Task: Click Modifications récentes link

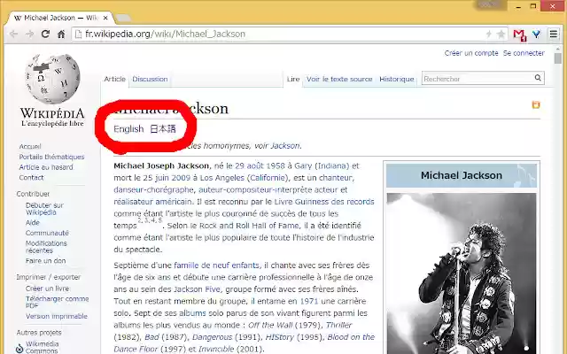Action: [46, 247]
